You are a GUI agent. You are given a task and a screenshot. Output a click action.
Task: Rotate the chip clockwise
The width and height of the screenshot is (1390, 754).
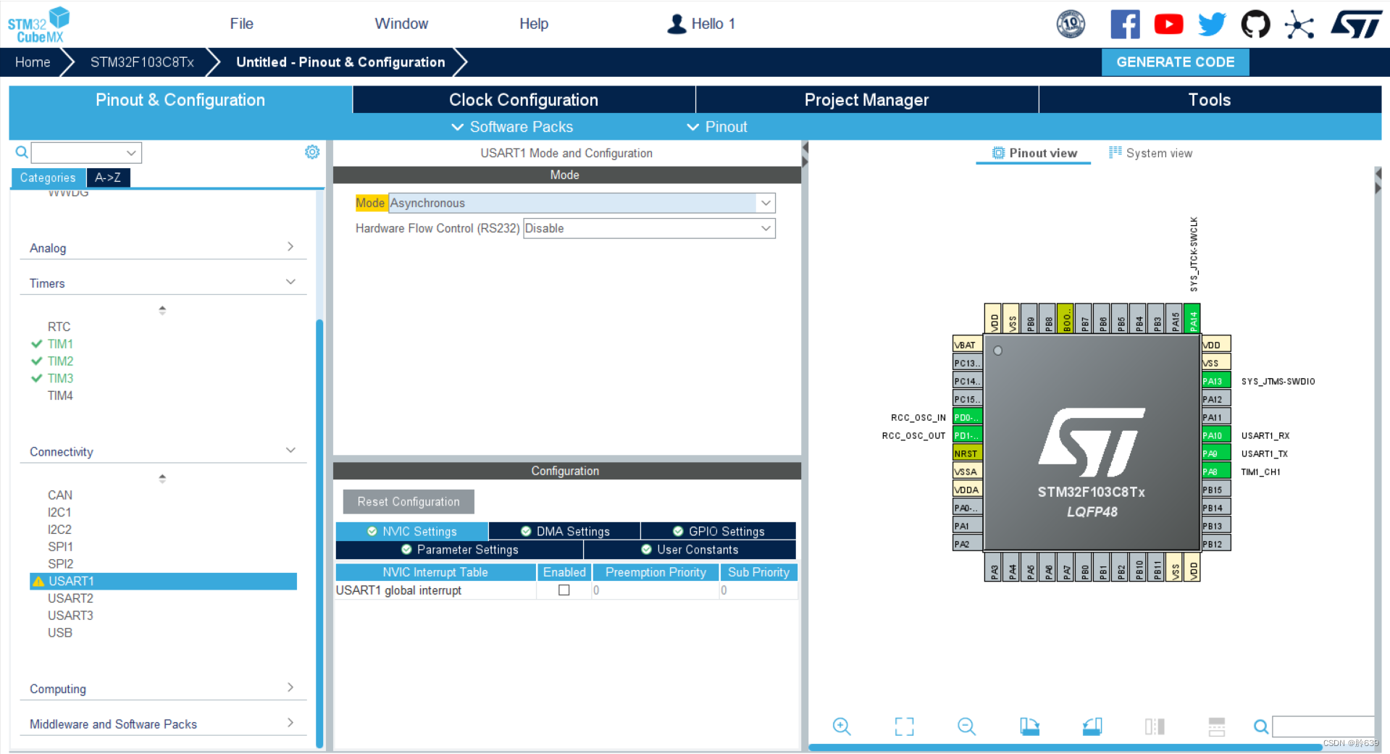(1029, 726)
